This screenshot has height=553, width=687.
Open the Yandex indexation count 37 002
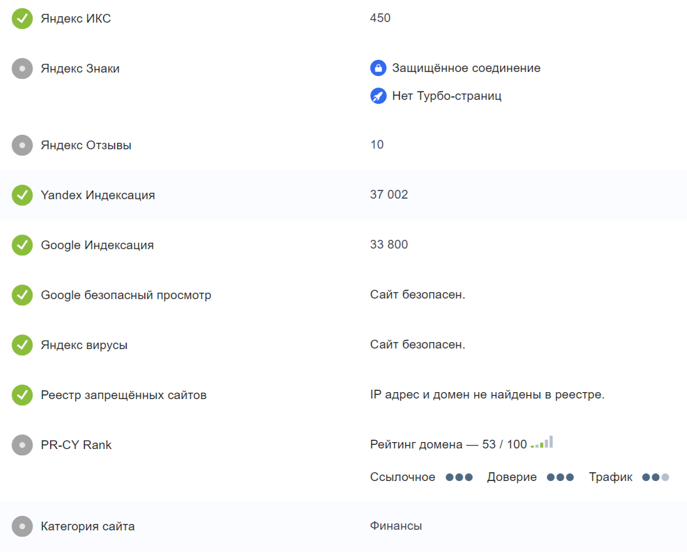pyautogui.click(x=389, y=195)
